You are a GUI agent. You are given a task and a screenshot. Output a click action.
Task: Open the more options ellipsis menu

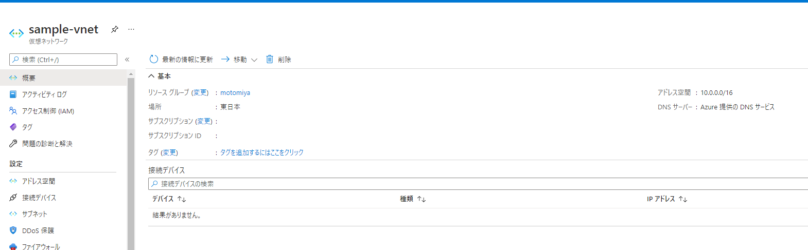tap(131, 29)
